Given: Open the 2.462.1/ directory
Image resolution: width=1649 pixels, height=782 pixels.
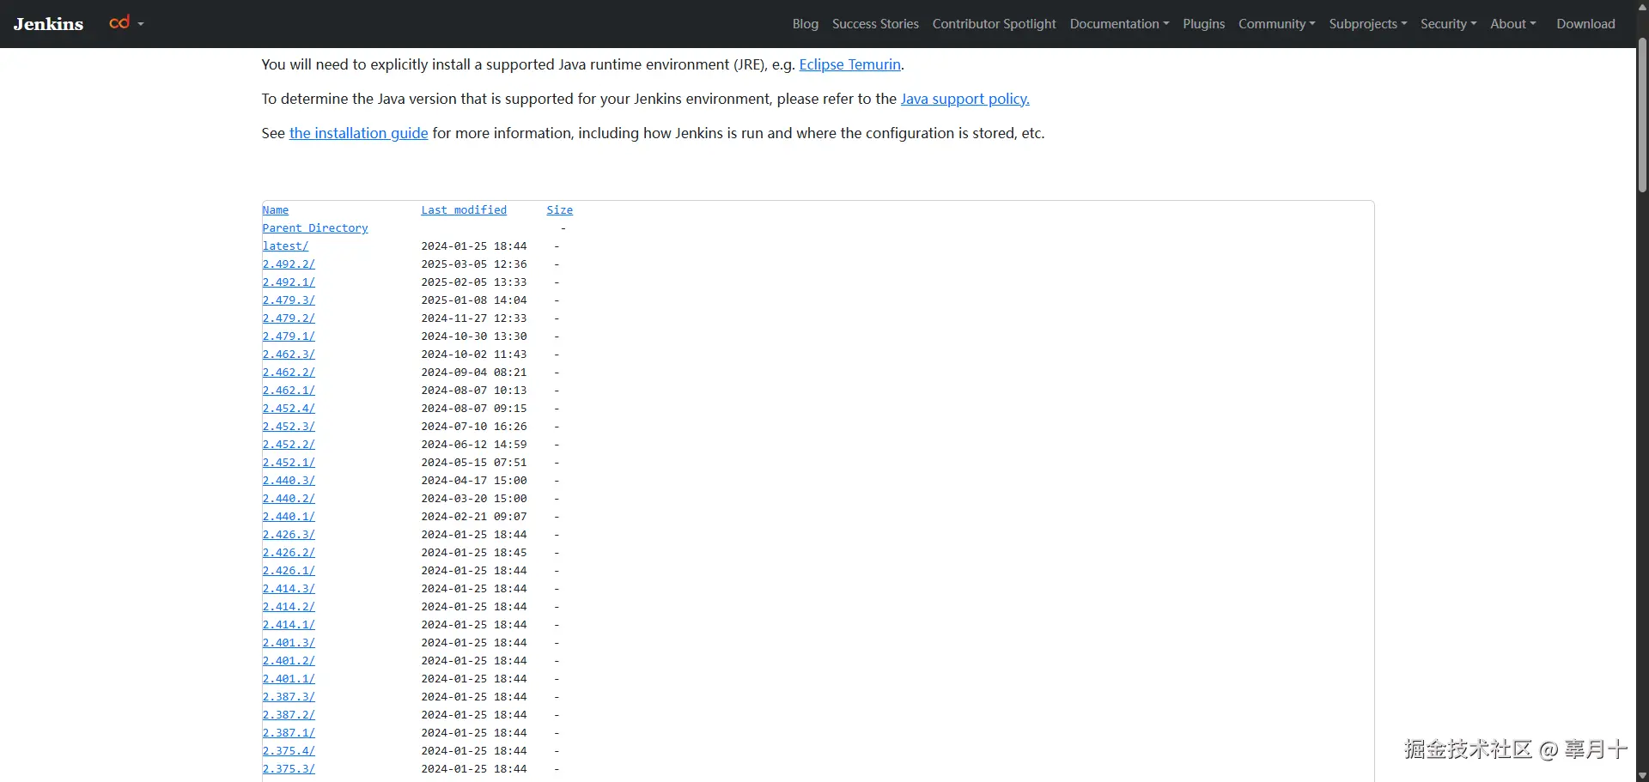Looking at the screenshot, I should click(289, 391).
